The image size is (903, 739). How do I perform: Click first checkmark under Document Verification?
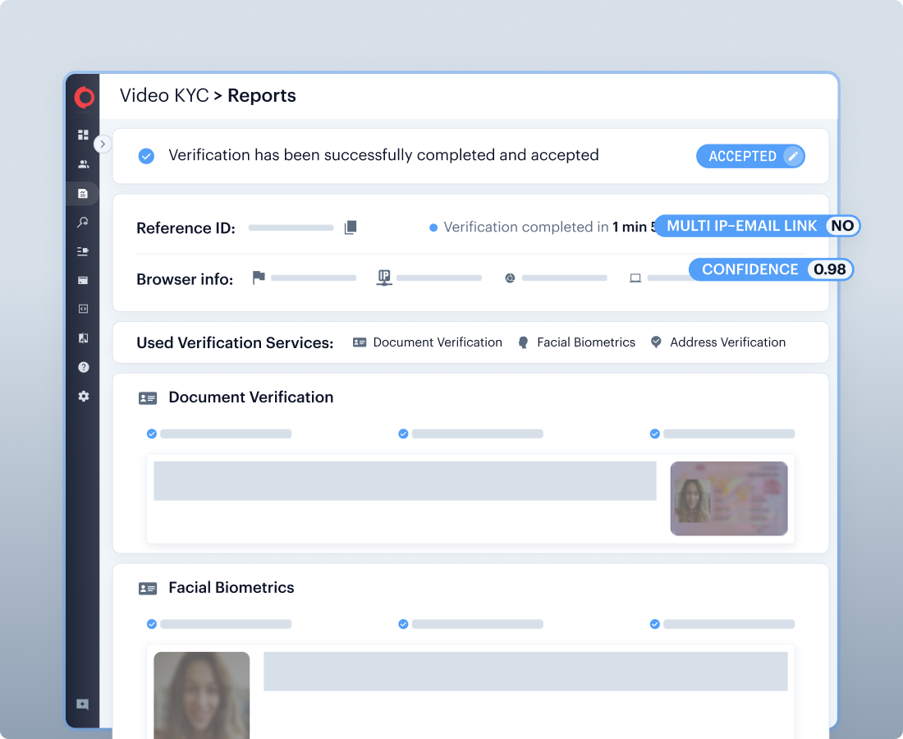click(151, 434)
